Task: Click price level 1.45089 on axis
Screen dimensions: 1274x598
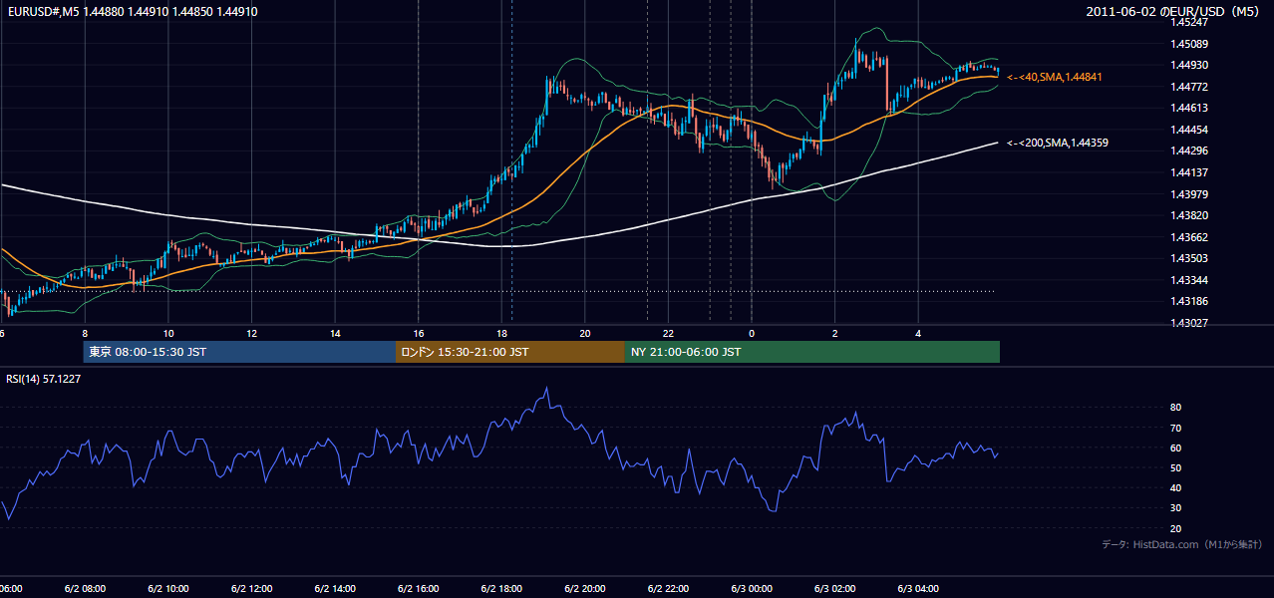Action: point(1189,44)
